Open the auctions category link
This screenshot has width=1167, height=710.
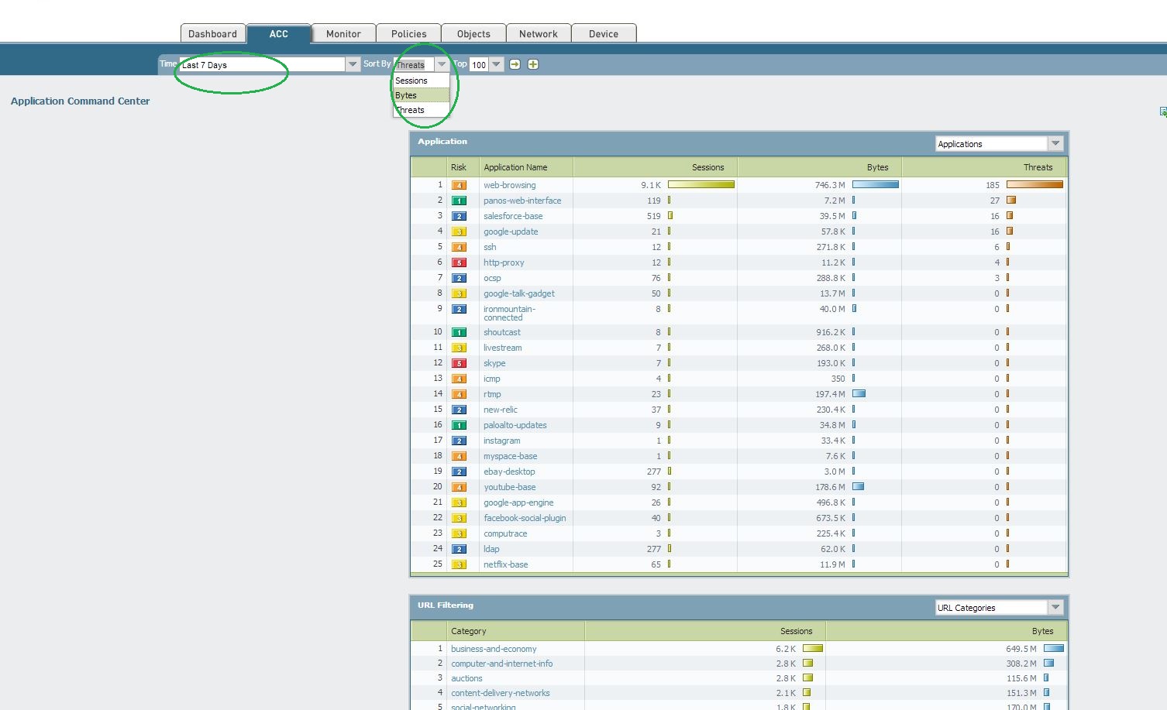pyautogui.click(x=466, y=678)
